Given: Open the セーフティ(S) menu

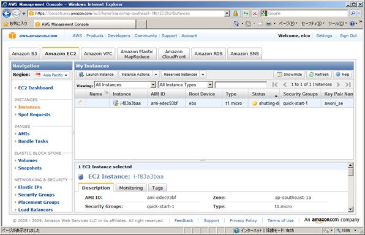Looking at the screenshot, I should coord(312,23).
